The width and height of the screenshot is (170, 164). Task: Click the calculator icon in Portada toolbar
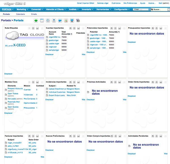54,20
